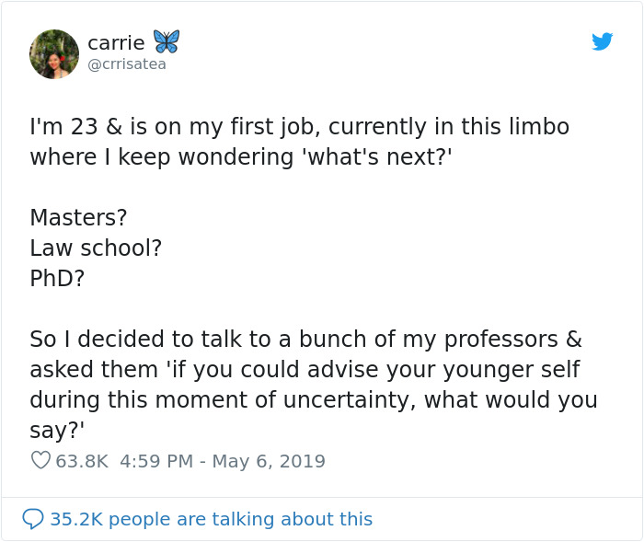Viewport: 644px width, 542px height.
Task: Click the speech bubble conversation icon
Action: tap(33, 519)
